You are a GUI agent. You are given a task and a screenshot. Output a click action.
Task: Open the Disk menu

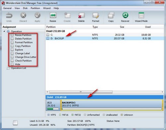(x=25, y=8)
